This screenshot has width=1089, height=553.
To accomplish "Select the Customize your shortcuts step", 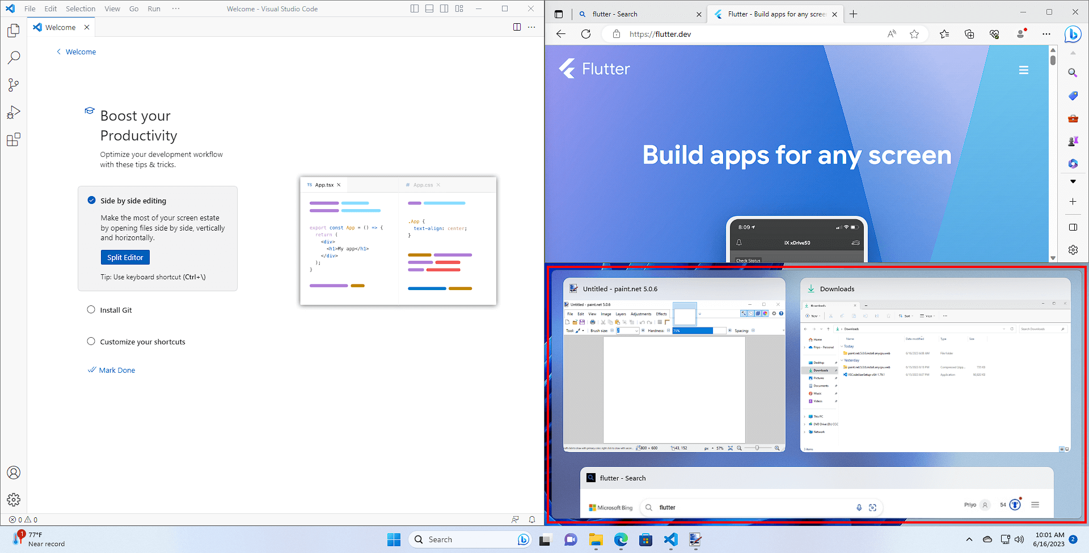I will [136, 342].
